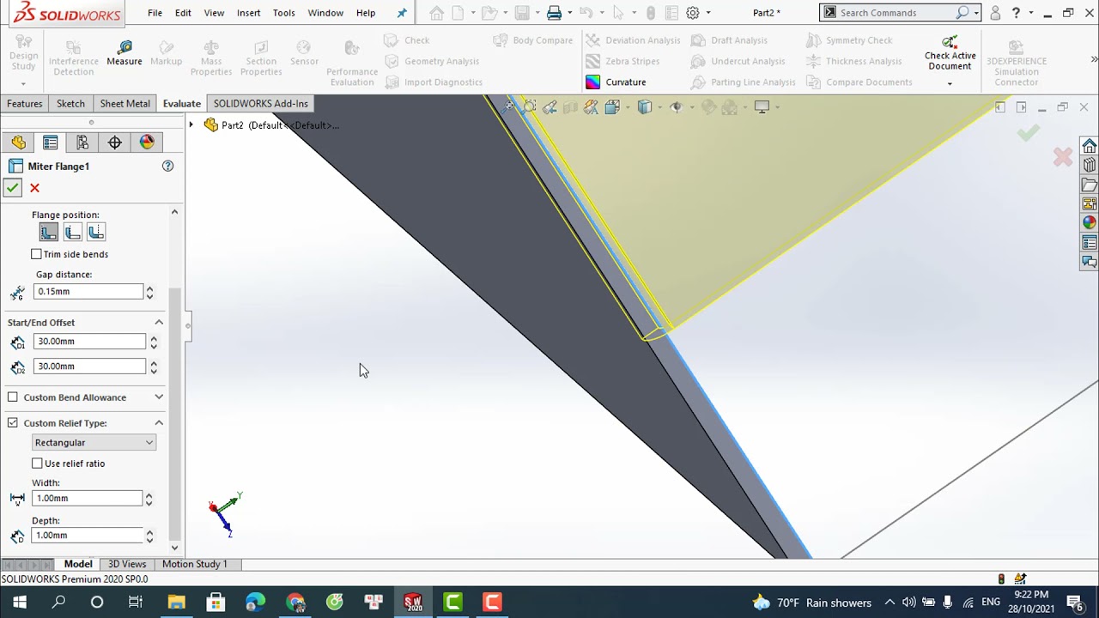Open SOLIDWORKS Resources home icon in task pane
This screenshot has width=1099, height=618.
[1089, 146]
